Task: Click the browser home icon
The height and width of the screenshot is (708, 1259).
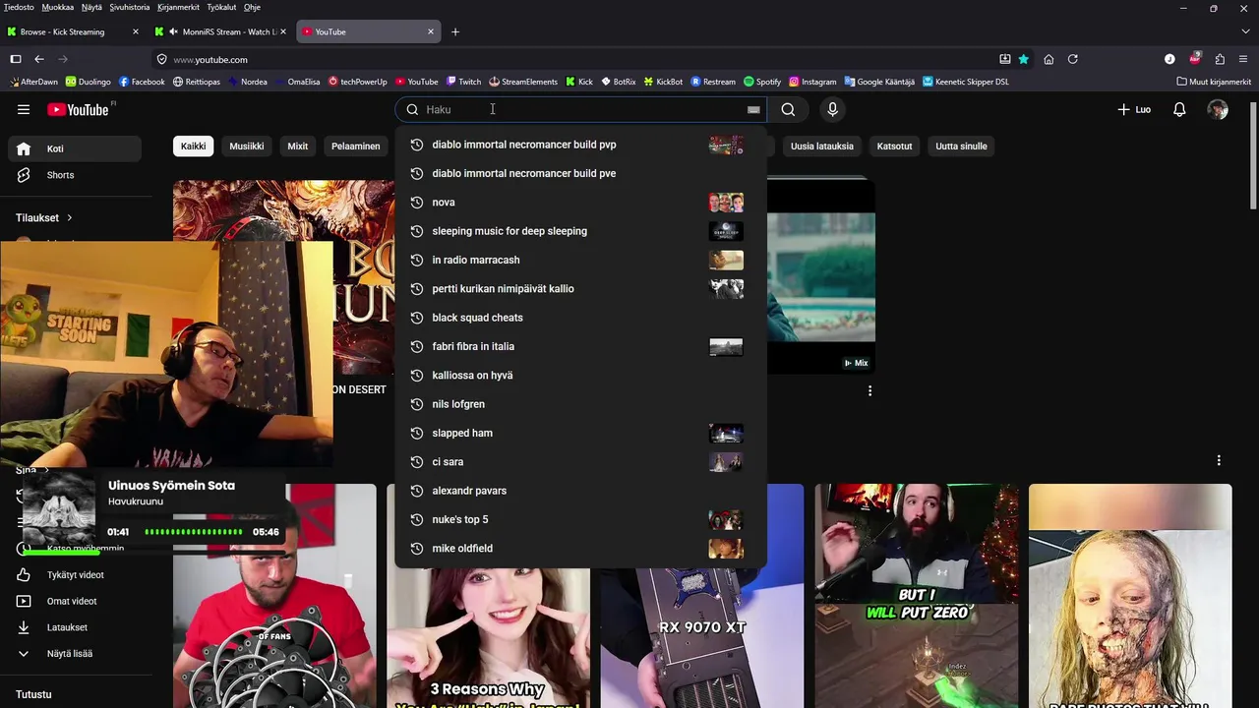Action: [x=1049, y=59]
